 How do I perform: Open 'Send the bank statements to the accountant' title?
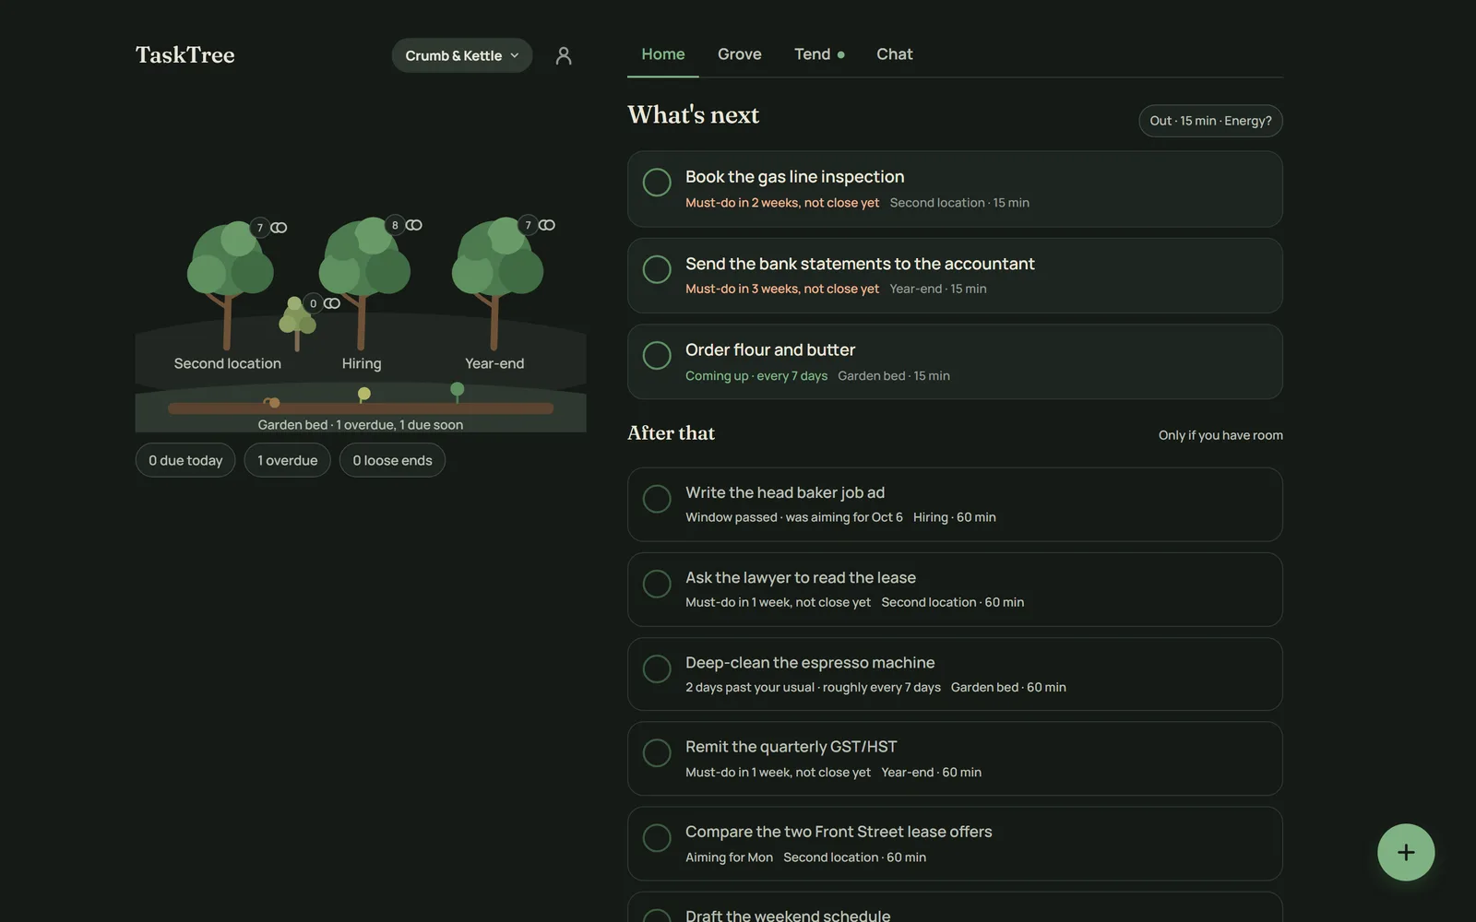(860, 264)
